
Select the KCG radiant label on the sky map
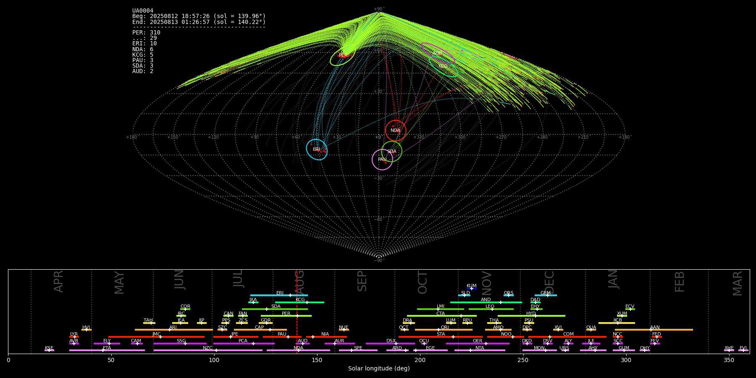pyautogui.click(x=443, y=66)
